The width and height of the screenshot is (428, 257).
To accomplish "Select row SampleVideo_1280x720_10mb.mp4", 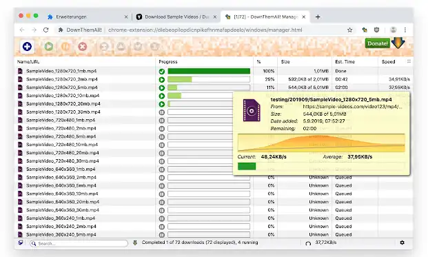I will [123, 96].
